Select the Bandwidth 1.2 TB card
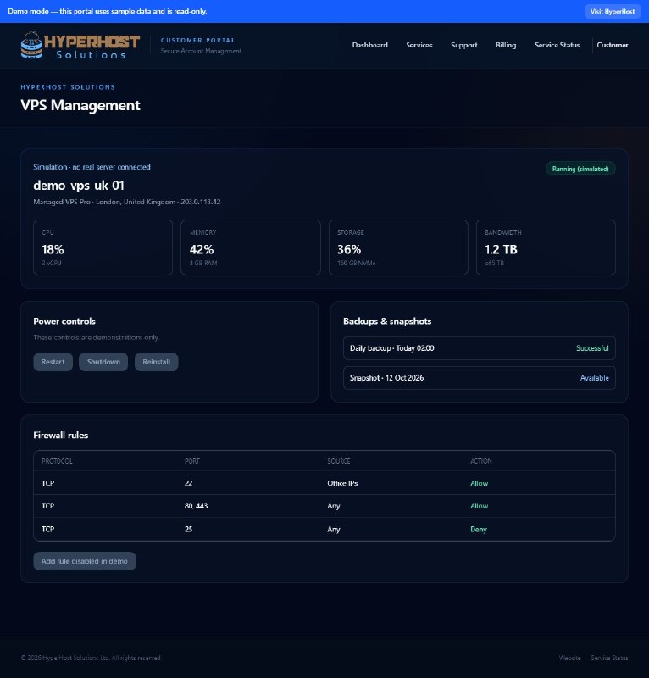The height and width of the screenshot is (678, 649). pyautogui.click(x=546, y=247)
